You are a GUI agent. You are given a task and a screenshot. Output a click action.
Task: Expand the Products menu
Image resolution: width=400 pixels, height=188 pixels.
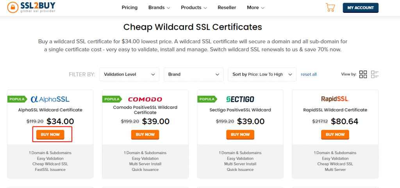click(194, 7)
